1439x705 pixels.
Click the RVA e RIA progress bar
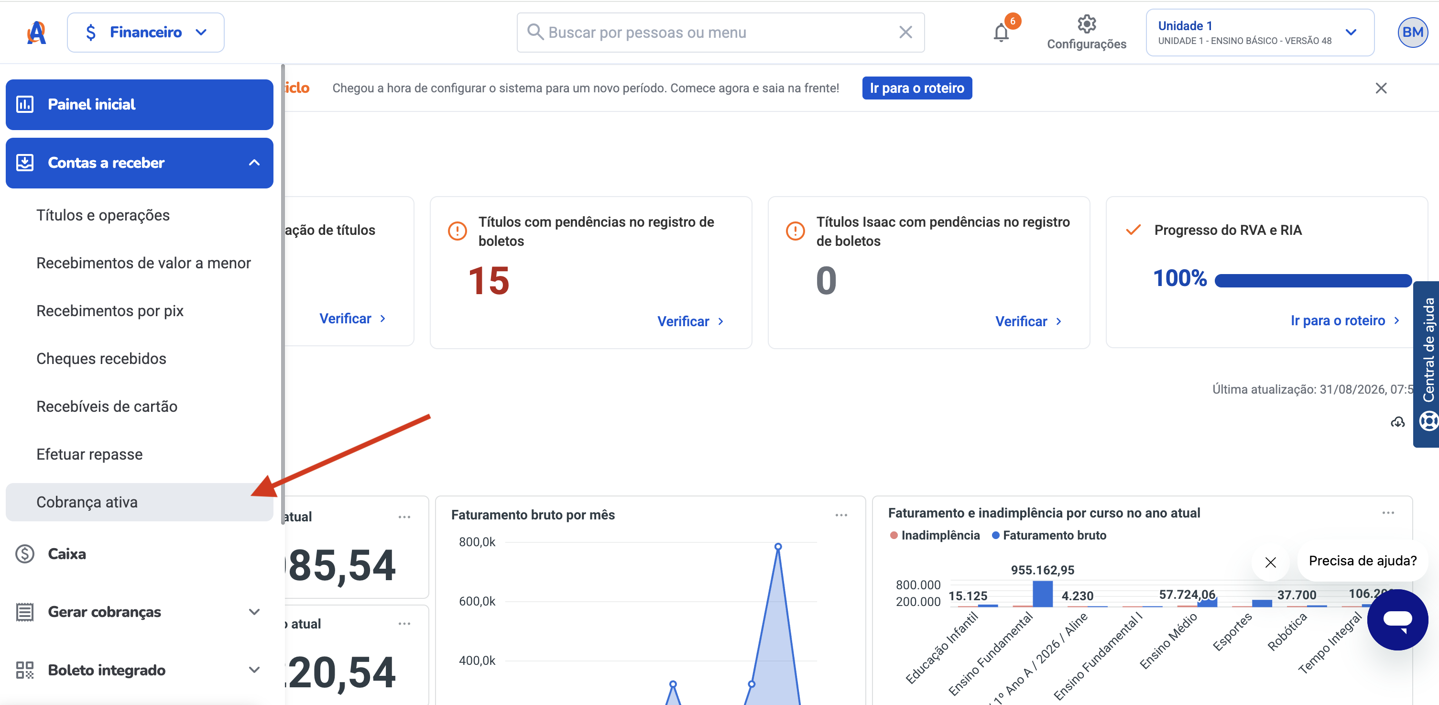pos(1313,280)
